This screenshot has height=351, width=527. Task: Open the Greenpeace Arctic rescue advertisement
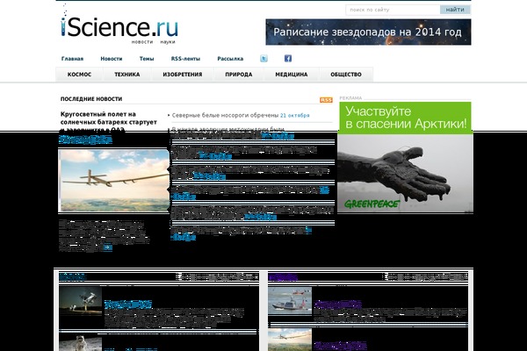405,157
